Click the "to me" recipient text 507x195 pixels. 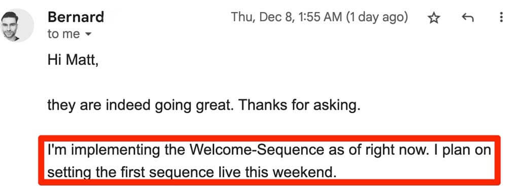tap(64, 34)
